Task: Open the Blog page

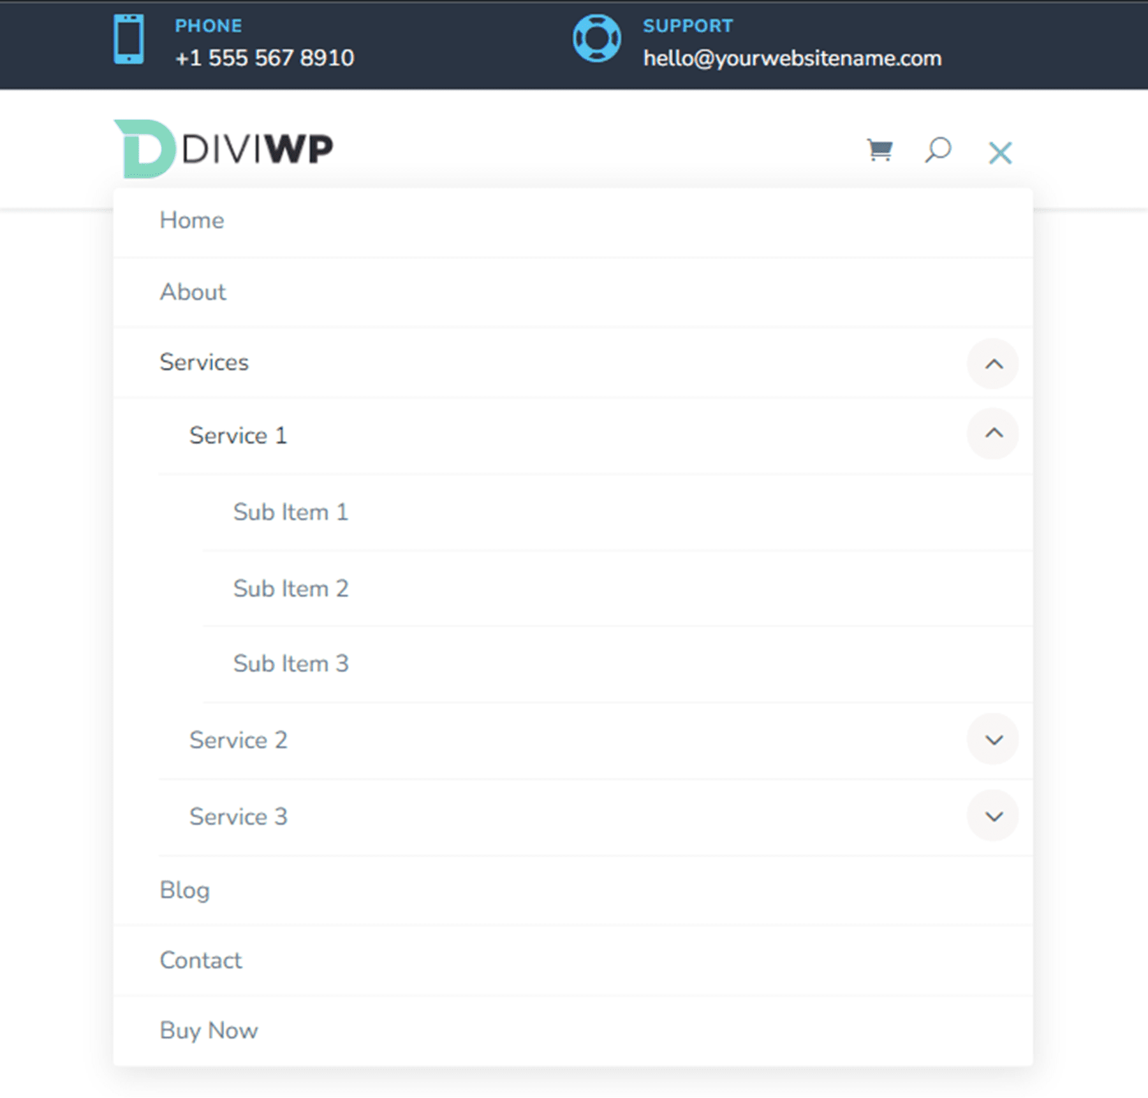Action: pyautogui.click(x=184, y=890)
